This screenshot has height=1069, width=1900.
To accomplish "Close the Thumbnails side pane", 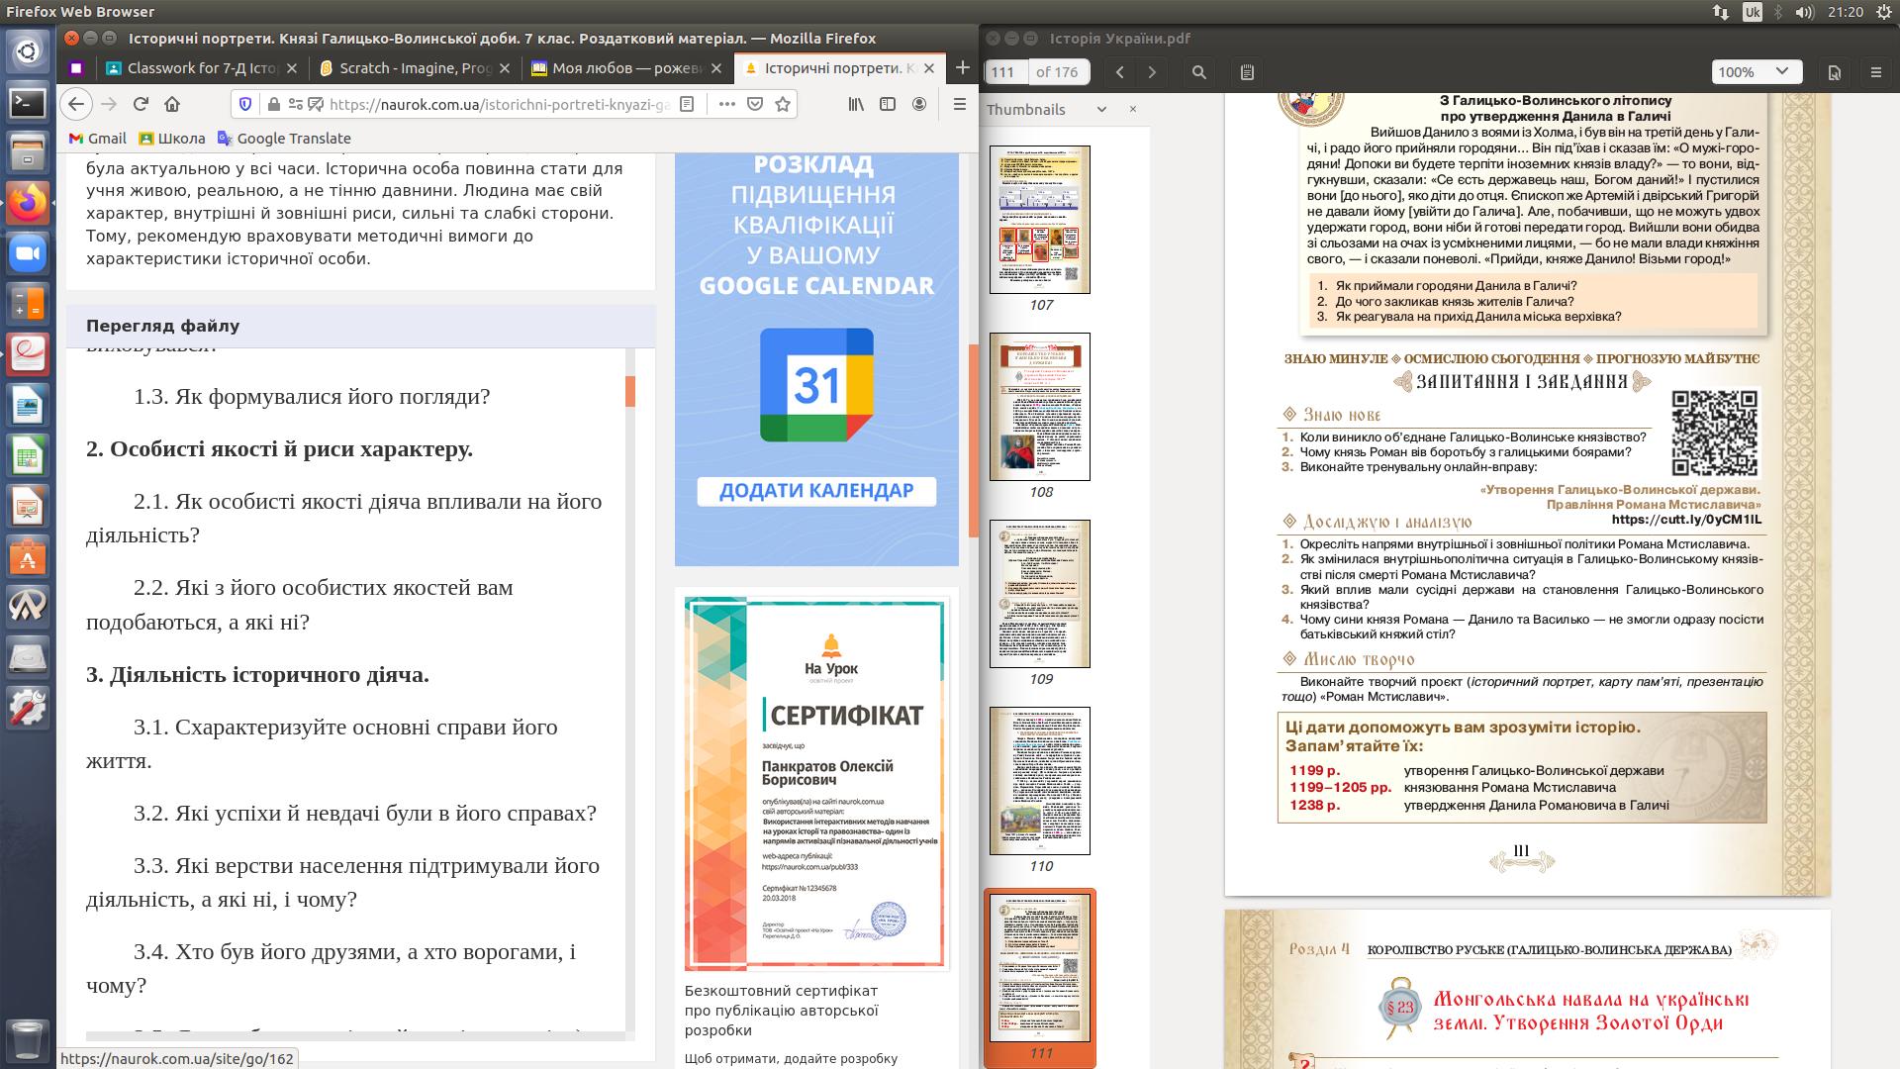I will tap(1133, 109).
